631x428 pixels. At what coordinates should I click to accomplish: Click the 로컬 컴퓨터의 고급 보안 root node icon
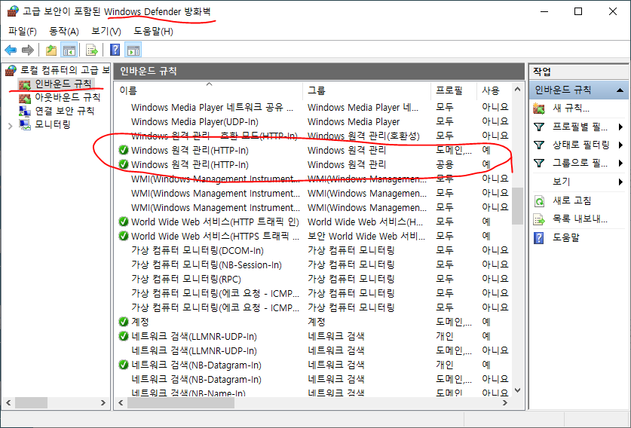(x=11, y=71)
